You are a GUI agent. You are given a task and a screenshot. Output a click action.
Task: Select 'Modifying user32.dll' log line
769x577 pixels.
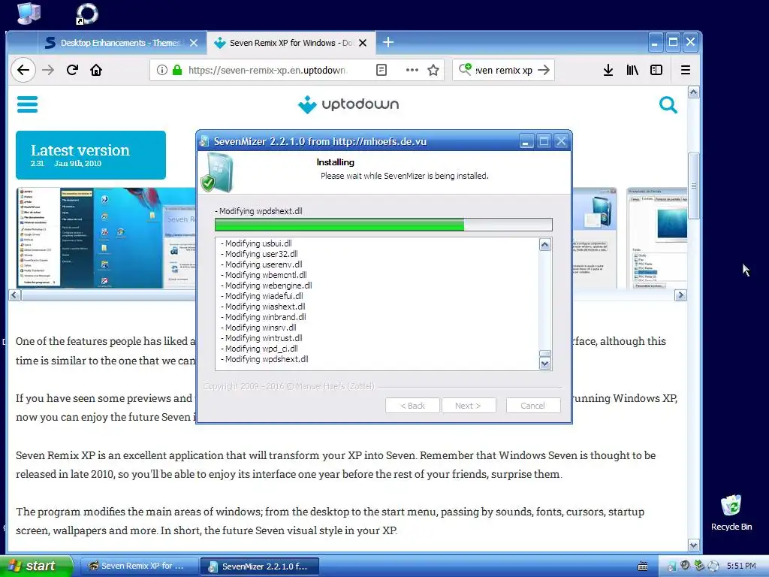coord(259,254)
